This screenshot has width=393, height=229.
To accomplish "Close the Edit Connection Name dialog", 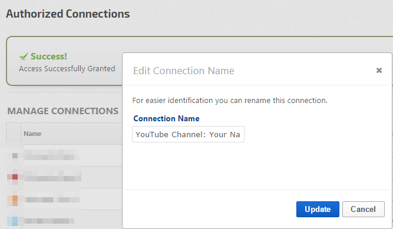I will coord(379,71).
